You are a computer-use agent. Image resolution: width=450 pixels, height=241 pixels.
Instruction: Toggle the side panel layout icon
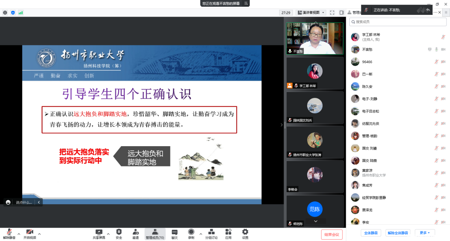(341, 12)
